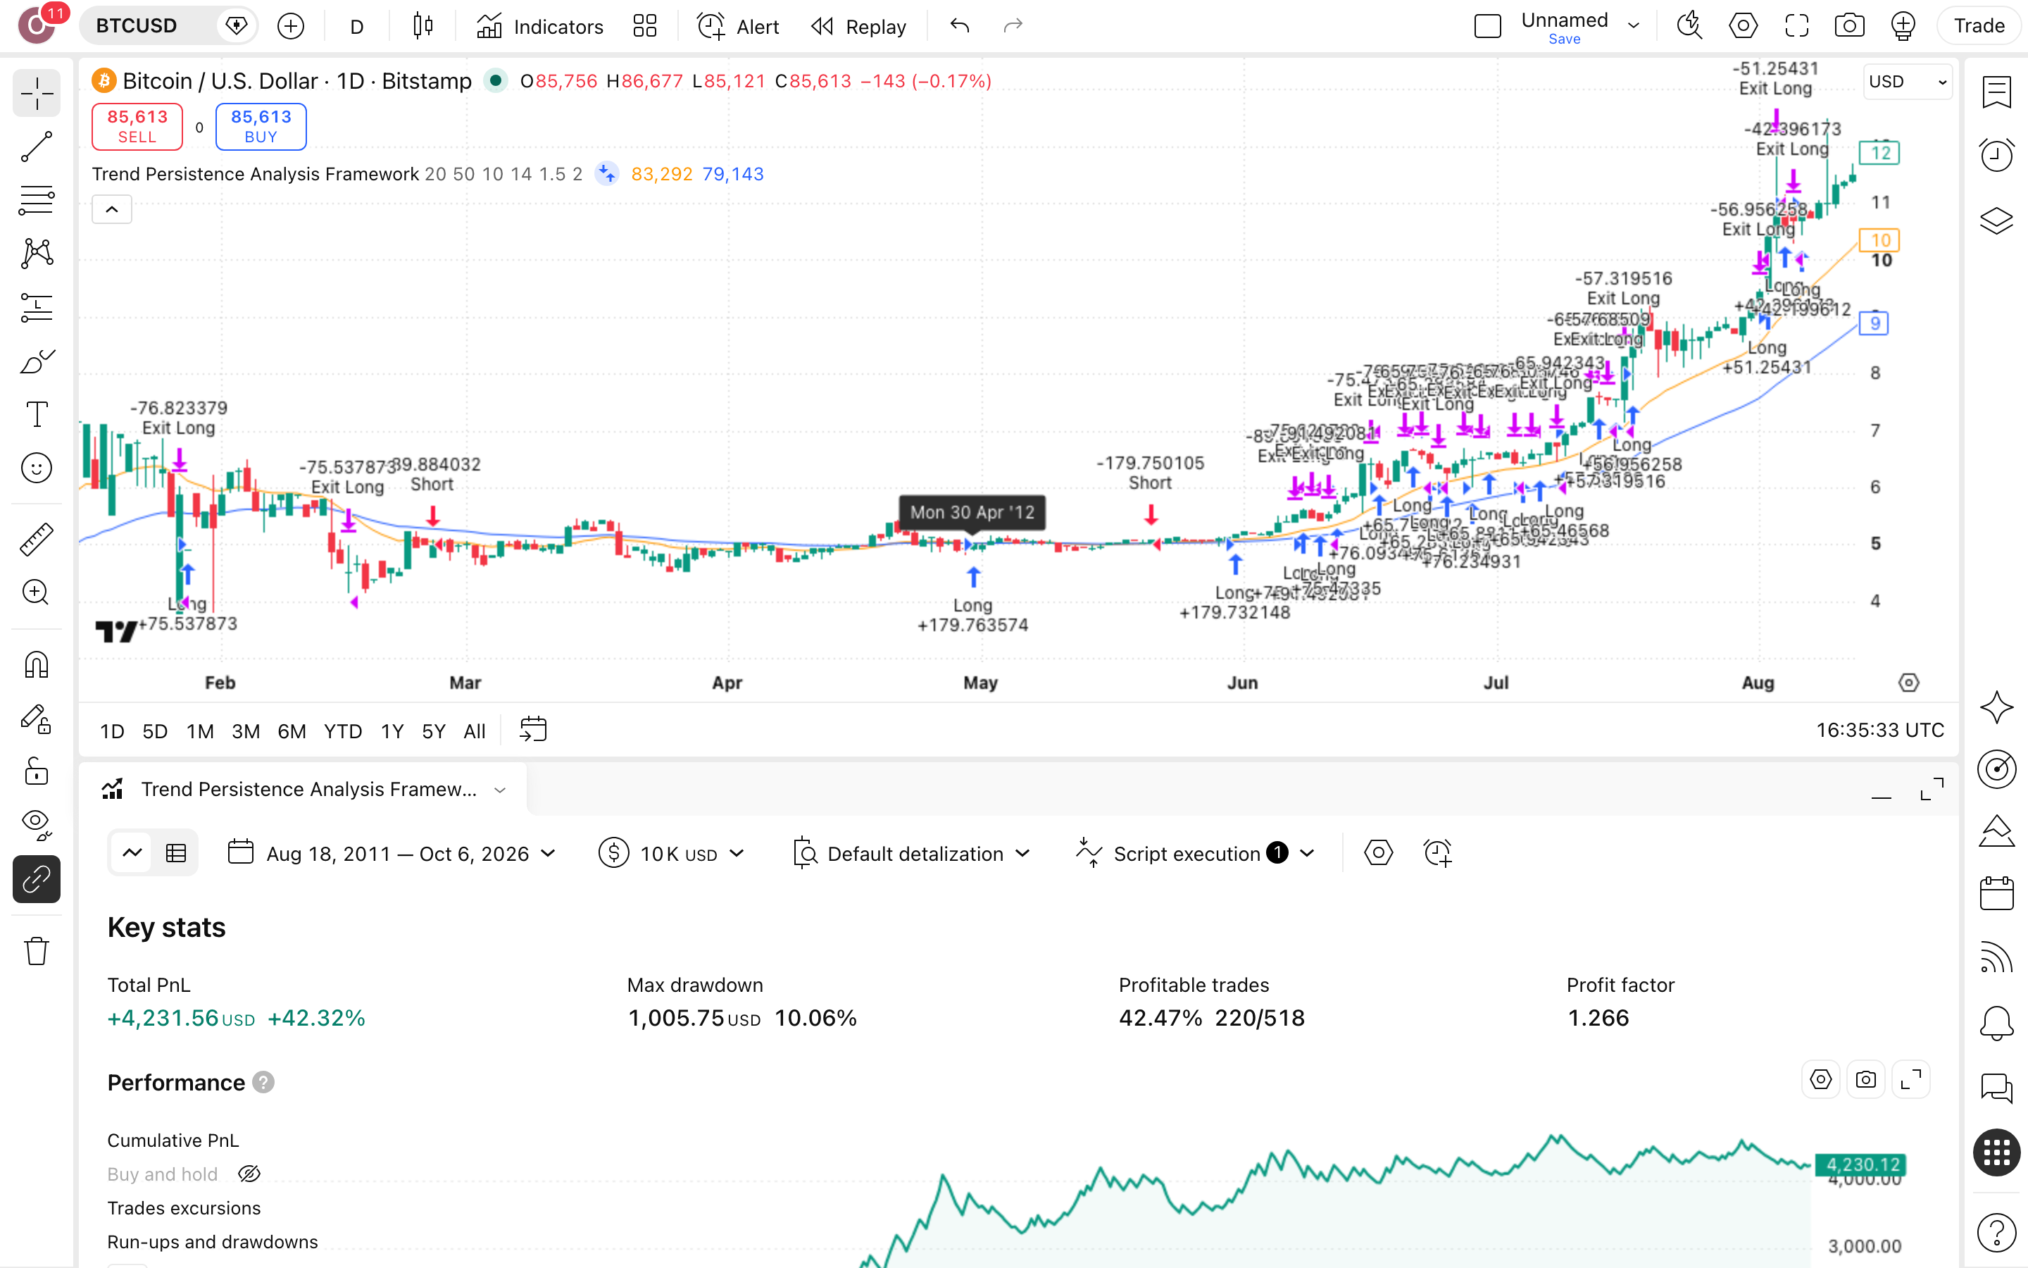Select Trades excursions performance view
The height and width of the screenshot is (1268, 2028).
[x=184, y=1207]
